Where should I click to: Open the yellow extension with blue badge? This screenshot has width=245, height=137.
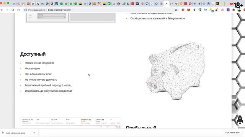click(211, 10)
